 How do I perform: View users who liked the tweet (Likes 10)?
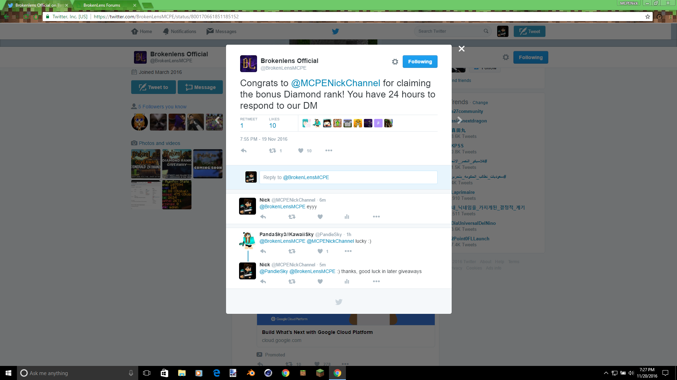274,123
